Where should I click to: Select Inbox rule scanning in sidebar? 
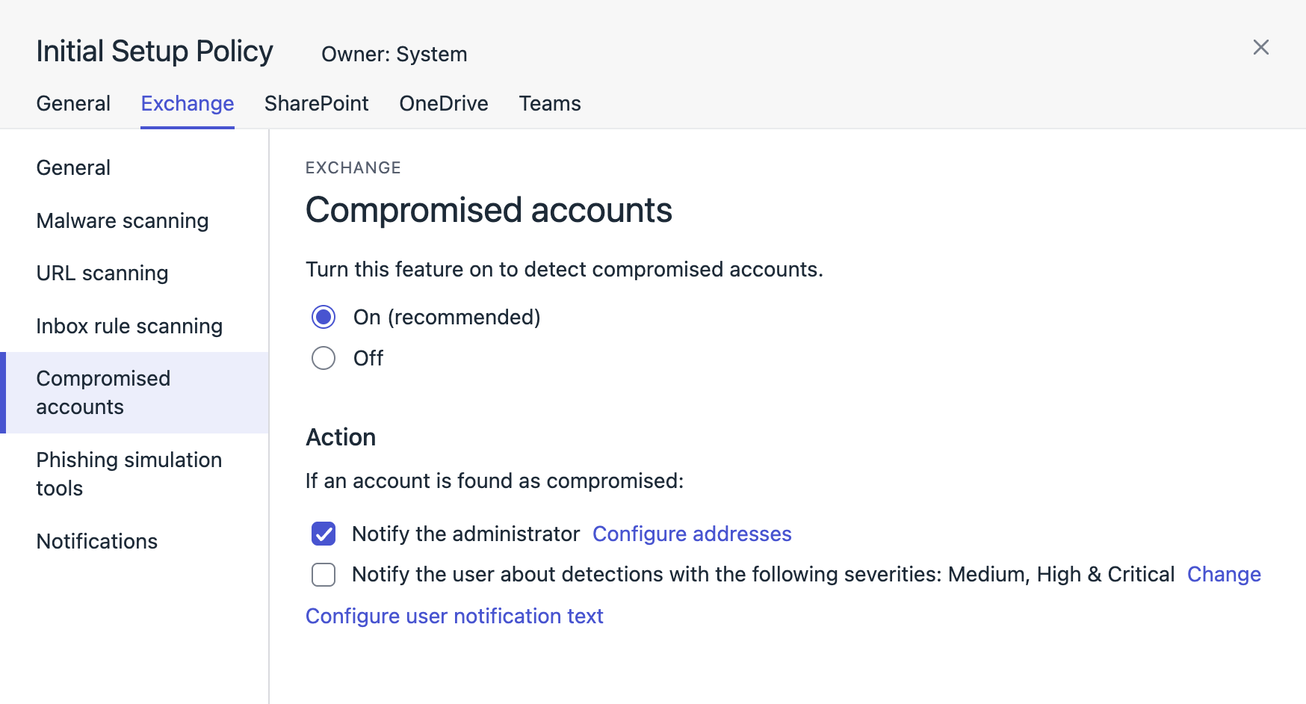(x=129, y=326)
